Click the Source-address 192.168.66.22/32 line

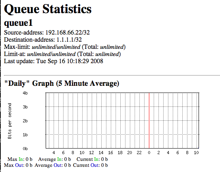[x=47, y=33]
